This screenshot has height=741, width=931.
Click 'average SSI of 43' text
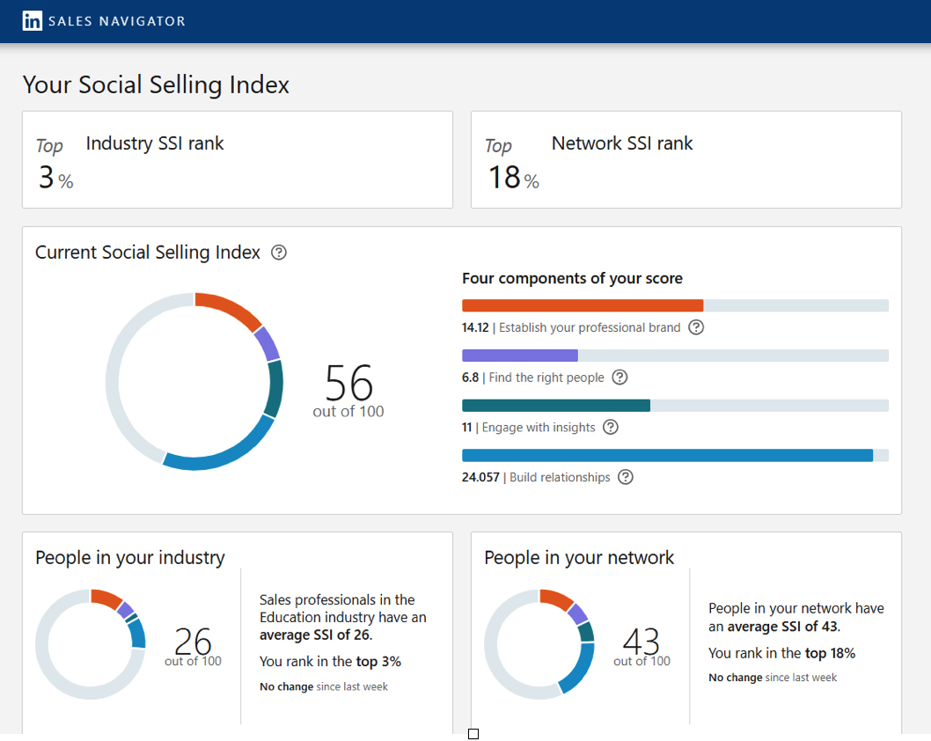(782, 627)
